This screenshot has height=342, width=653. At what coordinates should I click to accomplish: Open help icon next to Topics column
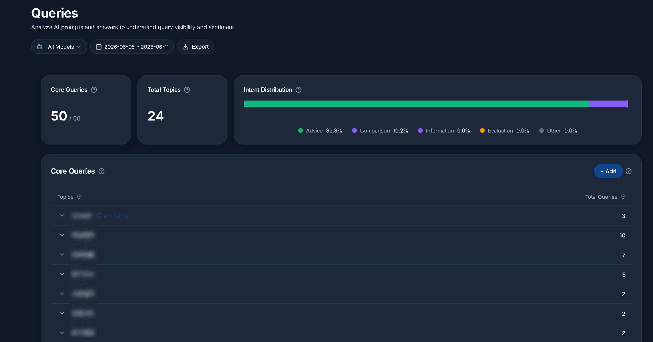click(79, 197)
